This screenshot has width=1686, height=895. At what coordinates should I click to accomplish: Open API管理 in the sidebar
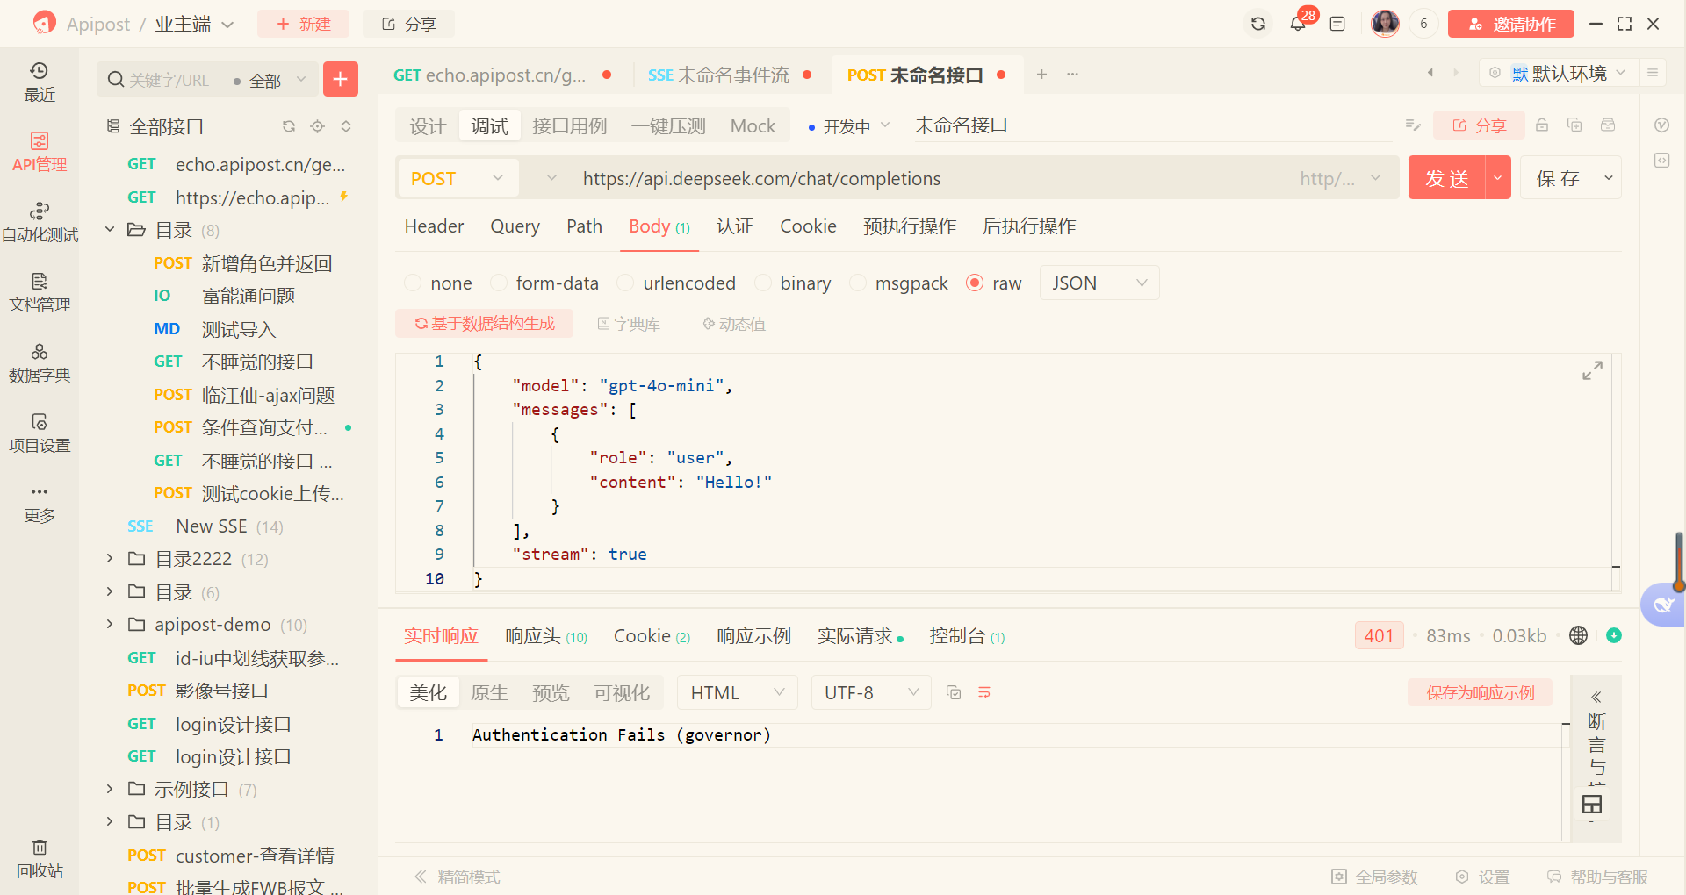click(40, 152)
